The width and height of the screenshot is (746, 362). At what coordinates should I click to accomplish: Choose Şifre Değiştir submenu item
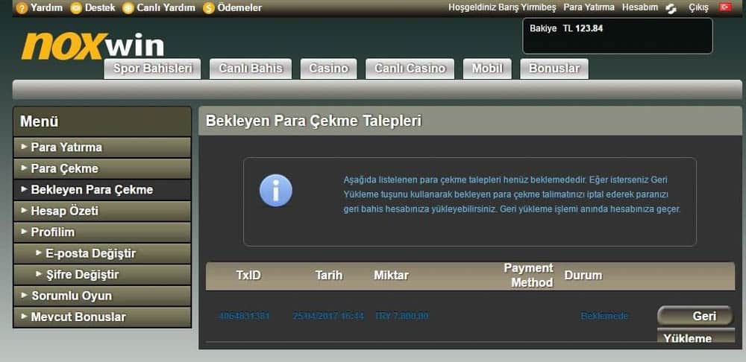point(102,275)
